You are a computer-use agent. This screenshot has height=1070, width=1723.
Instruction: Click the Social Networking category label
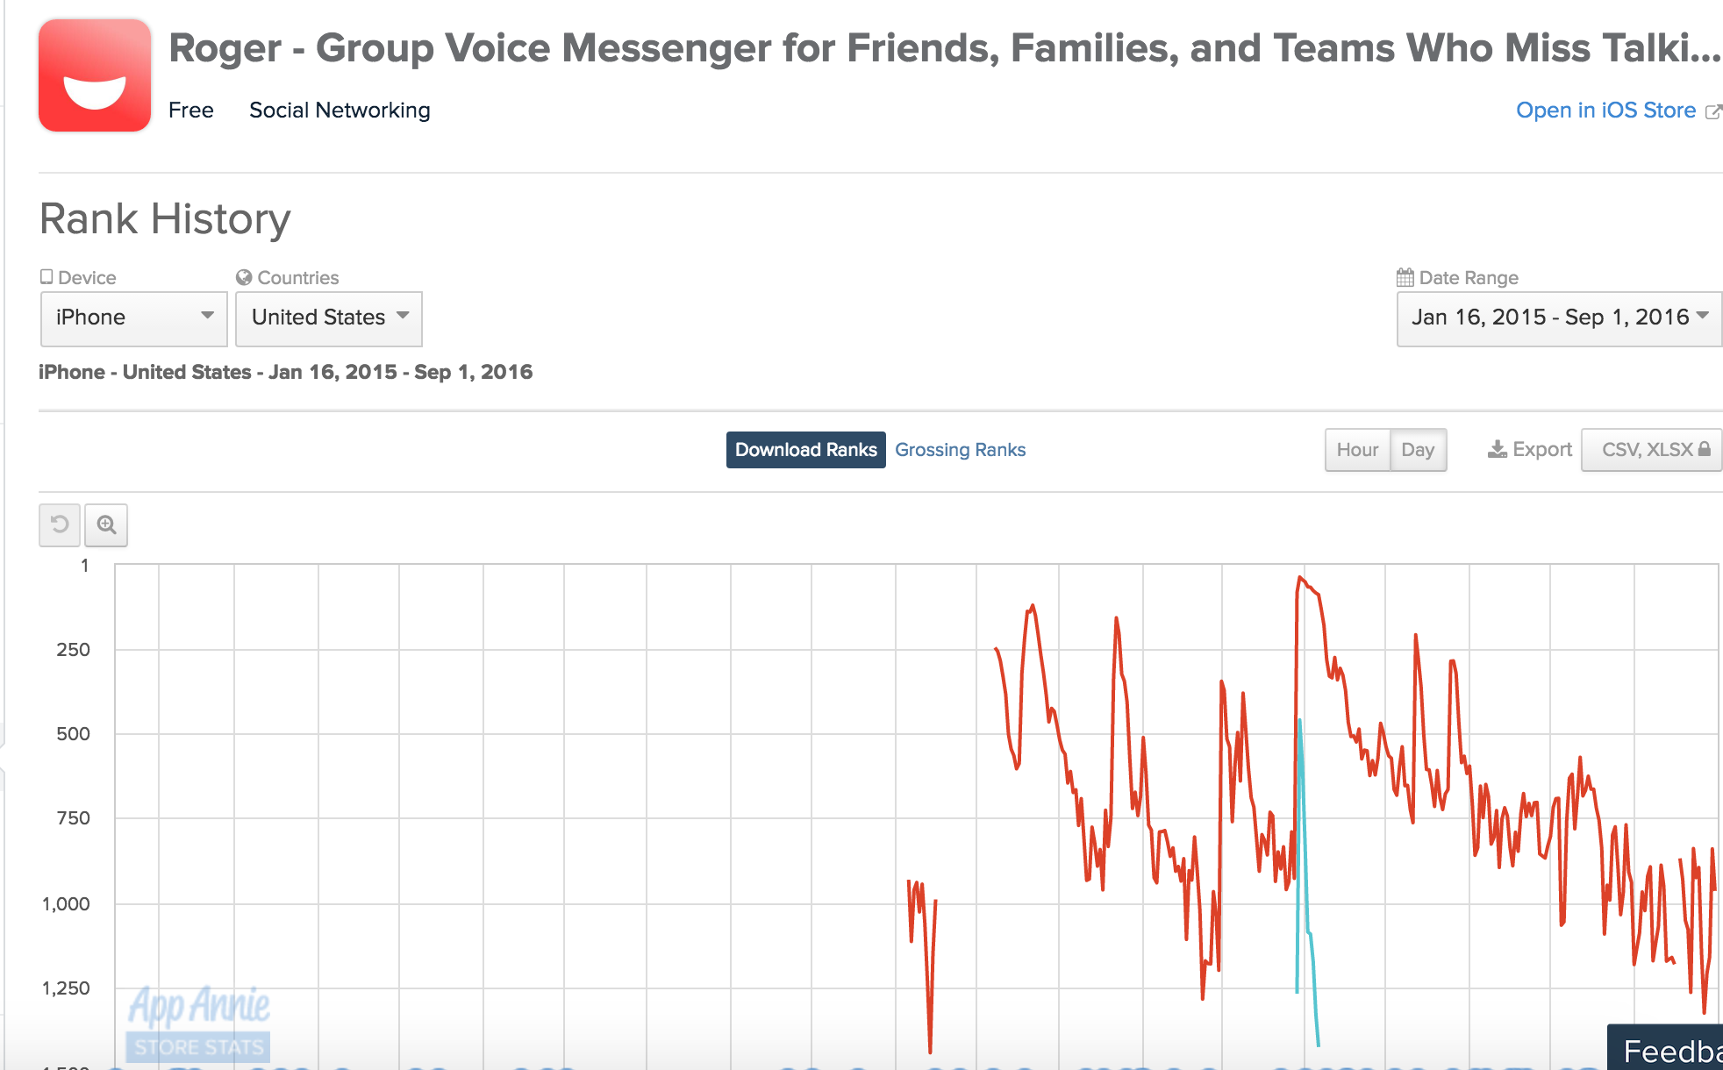340,111
